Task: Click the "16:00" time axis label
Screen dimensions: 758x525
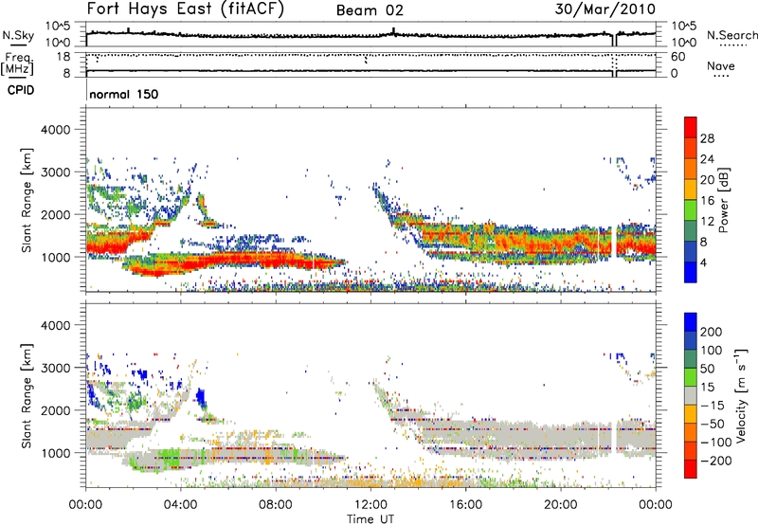Action: [x=465, y=505]
